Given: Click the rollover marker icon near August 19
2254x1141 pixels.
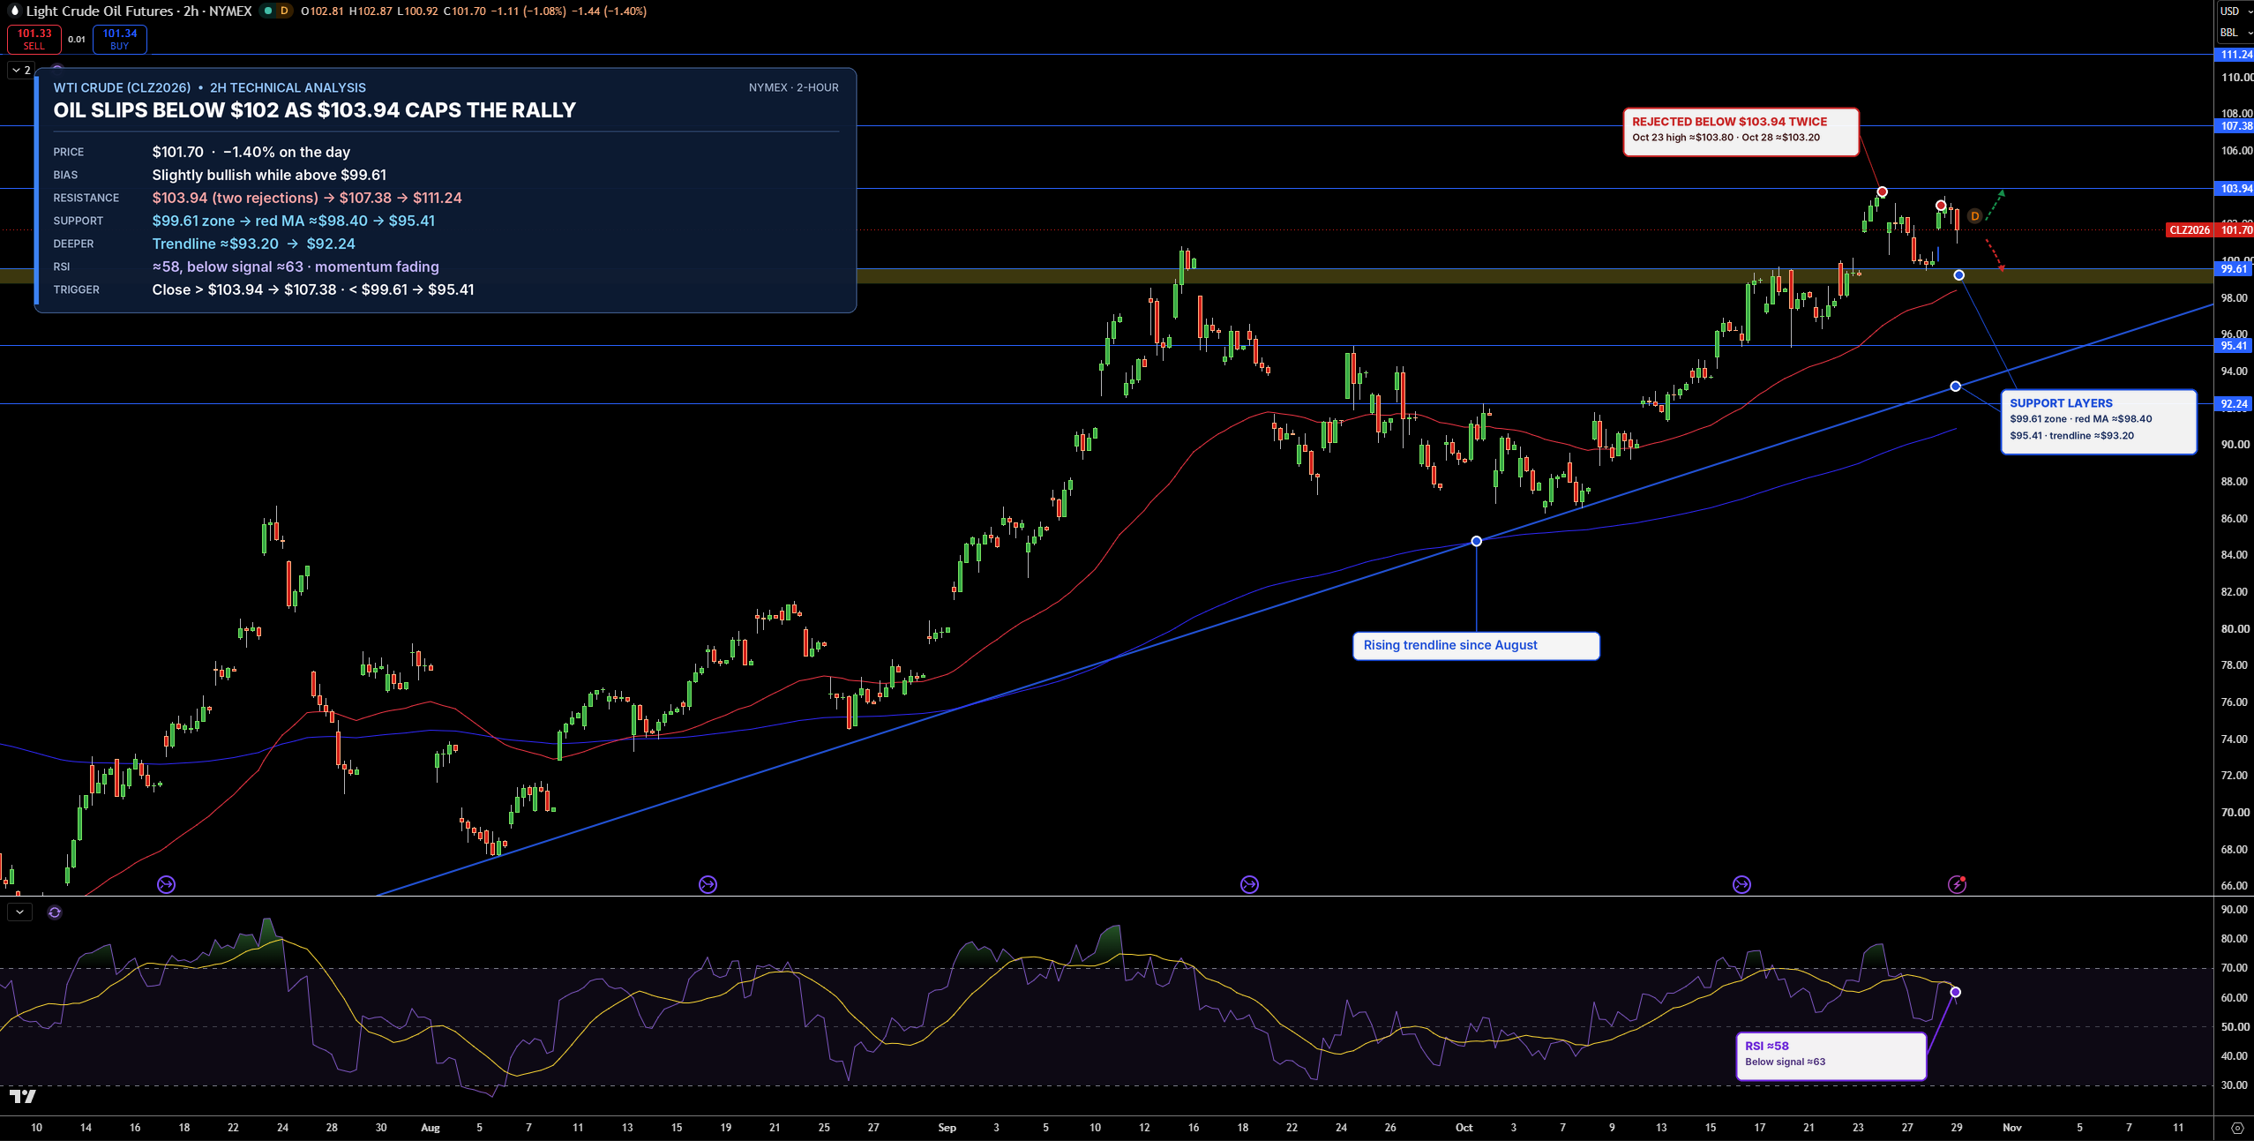Looking at the screenshot, I should click(708, 884).
